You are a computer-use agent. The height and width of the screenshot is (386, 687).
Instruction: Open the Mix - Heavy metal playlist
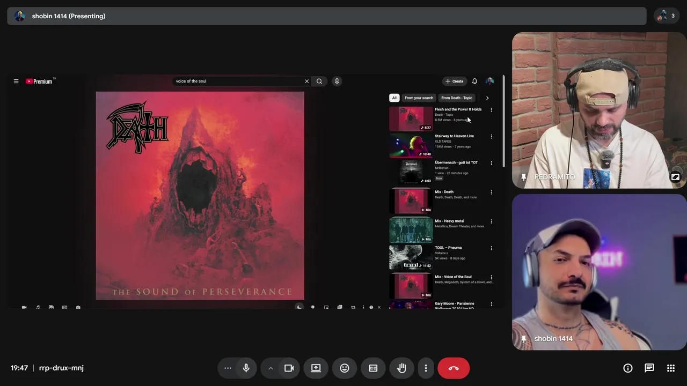pos(449,221)
